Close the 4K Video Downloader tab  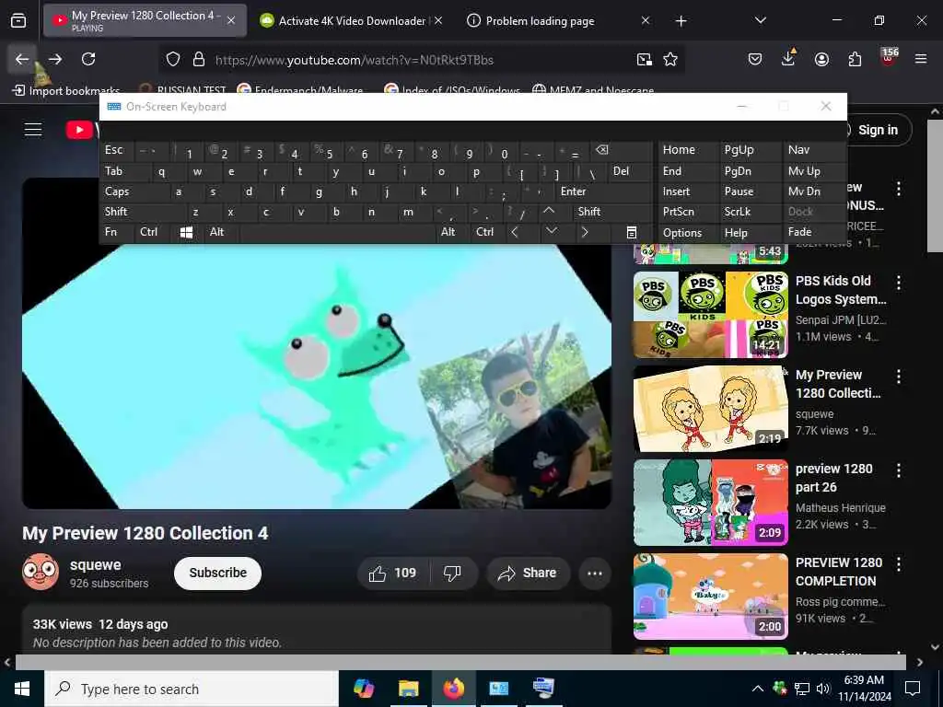438,21
